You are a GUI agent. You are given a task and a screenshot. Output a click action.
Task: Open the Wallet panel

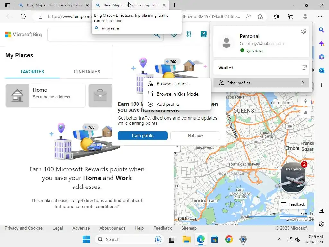(x=261, y=68)
